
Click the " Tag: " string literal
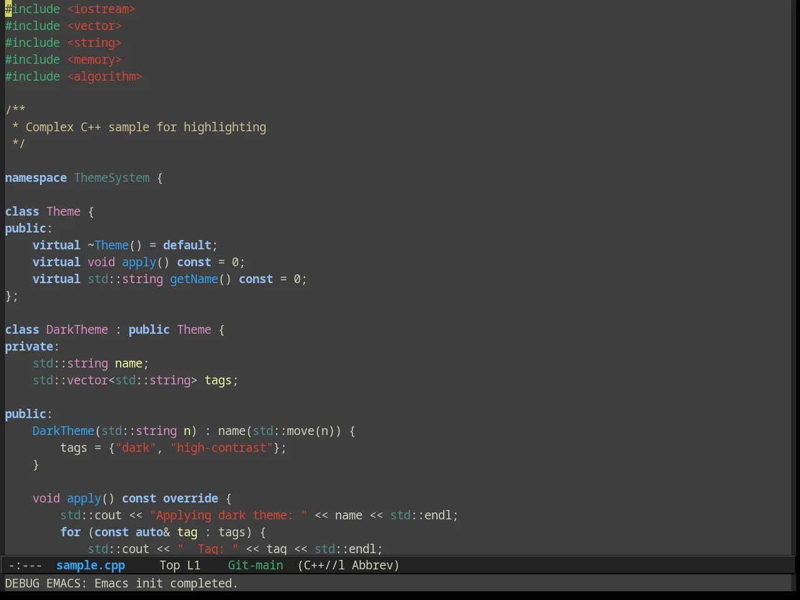[207, 549]
